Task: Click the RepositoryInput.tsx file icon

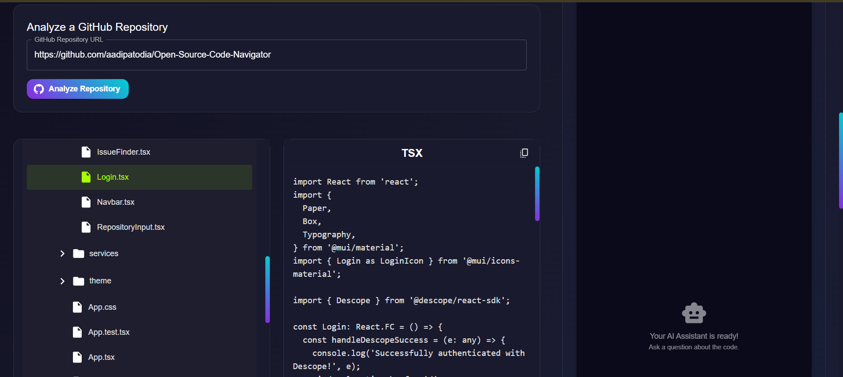Action: [x=86, y=227]
